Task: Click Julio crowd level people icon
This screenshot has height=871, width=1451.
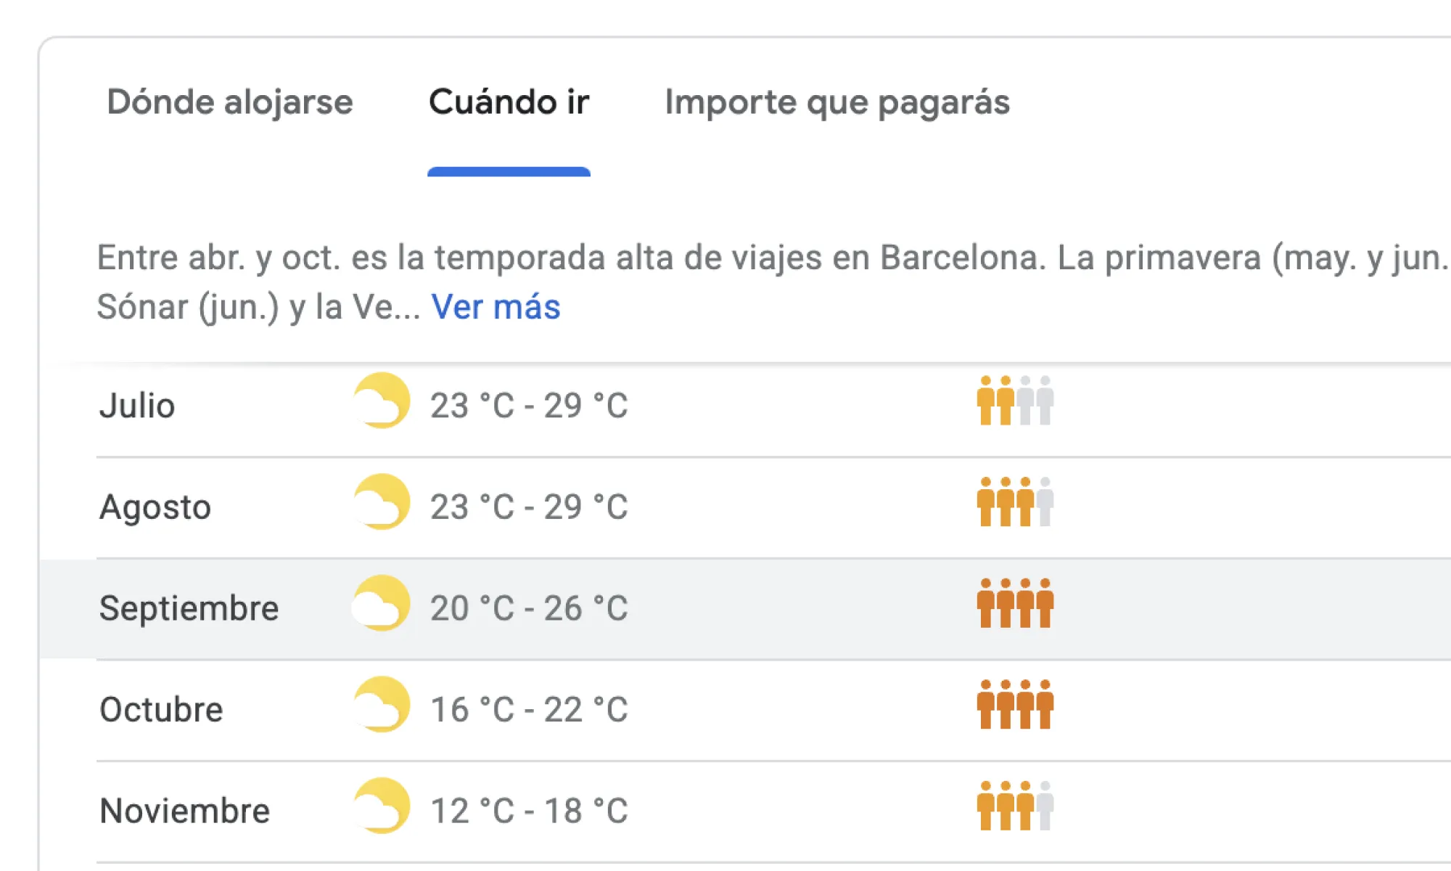Action: 1015,401
